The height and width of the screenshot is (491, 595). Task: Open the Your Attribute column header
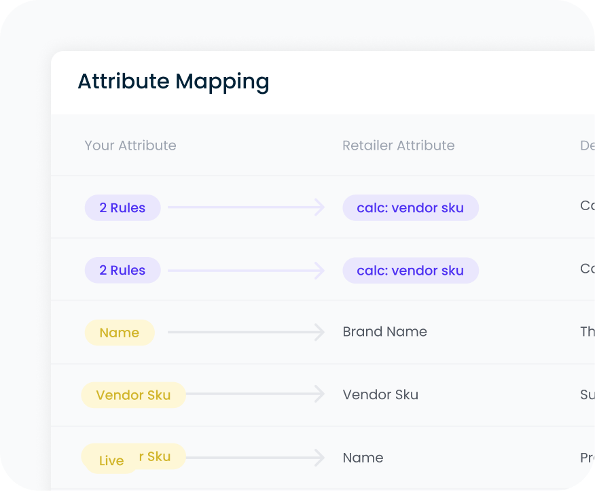pyautogui.click(x=130, y=146)
